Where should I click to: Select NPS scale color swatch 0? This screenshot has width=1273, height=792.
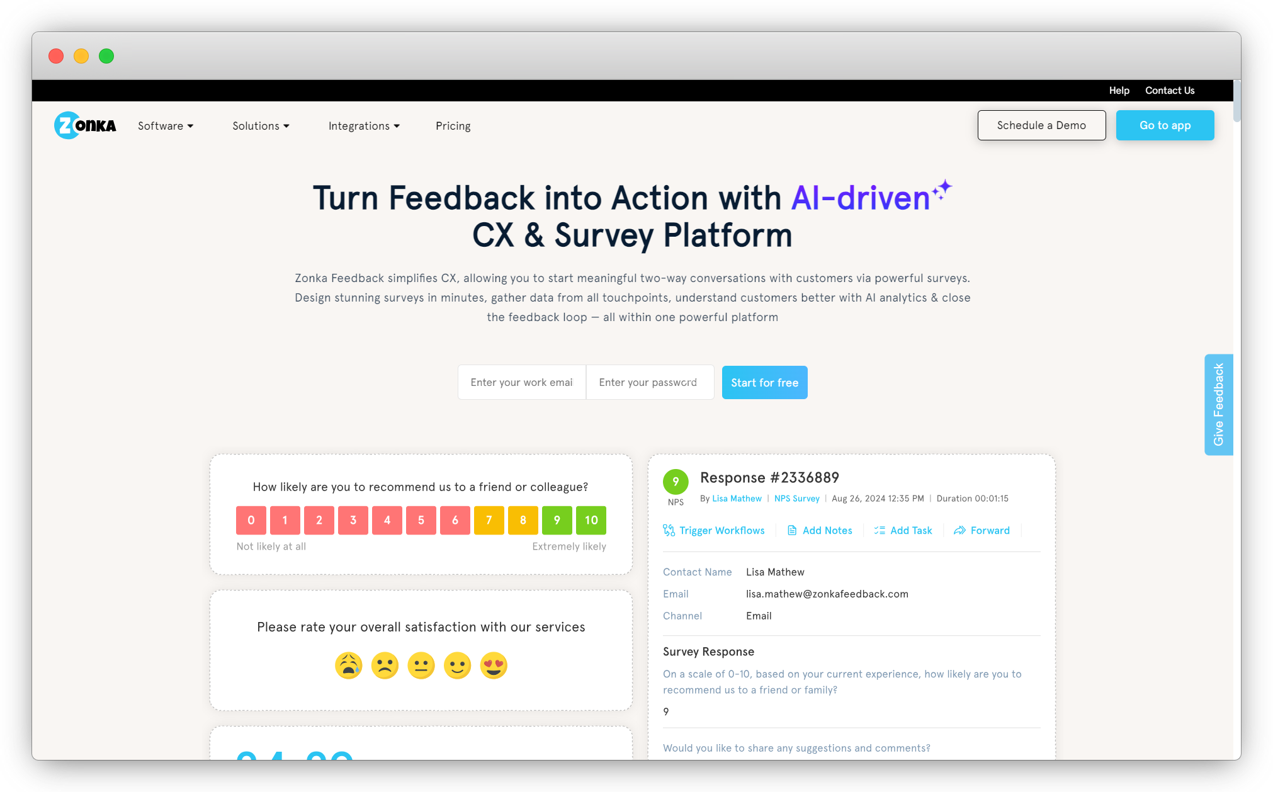click(x=251, y=518)
